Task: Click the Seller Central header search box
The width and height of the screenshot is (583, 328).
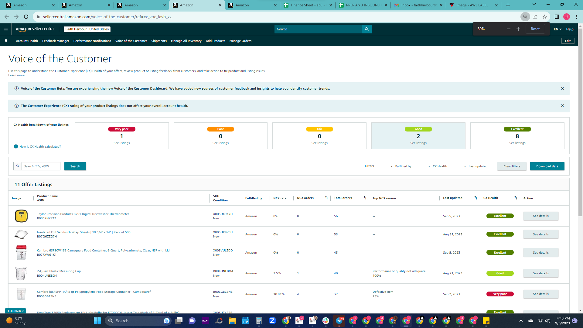Action: tap(318, 29)
